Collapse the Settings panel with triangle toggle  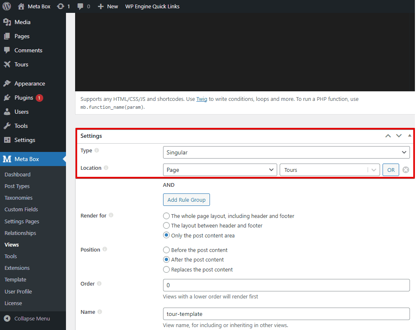click(x=410, y=136)
